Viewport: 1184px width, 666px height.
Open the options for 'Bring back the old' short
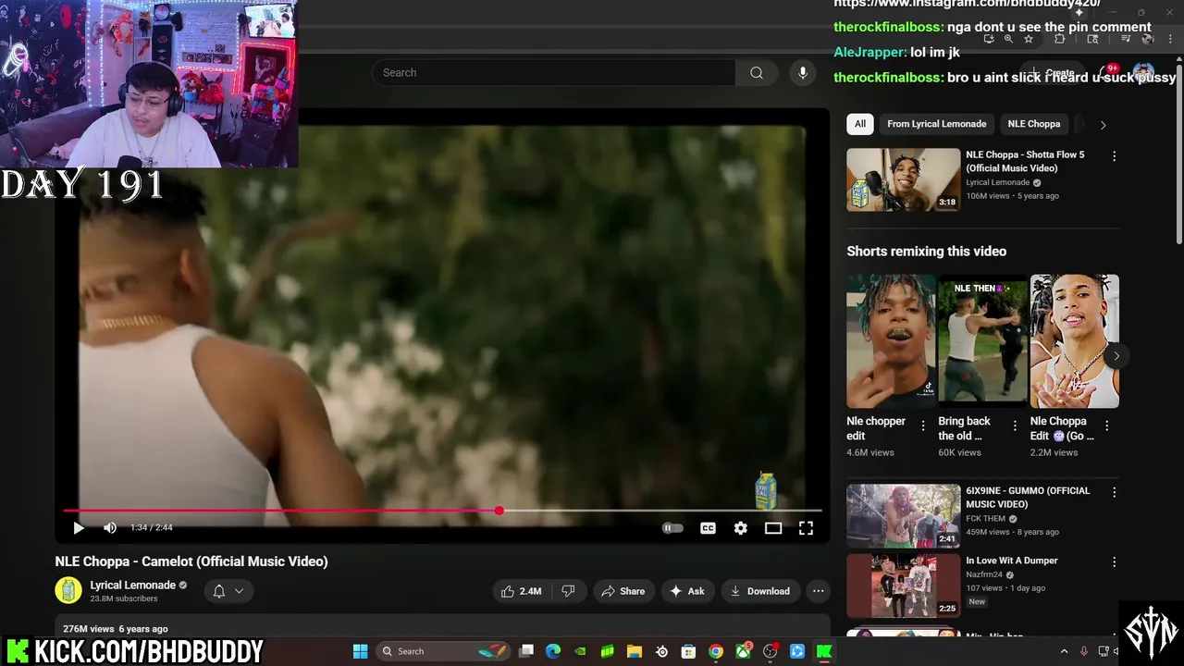click(x=1015, y=425)
